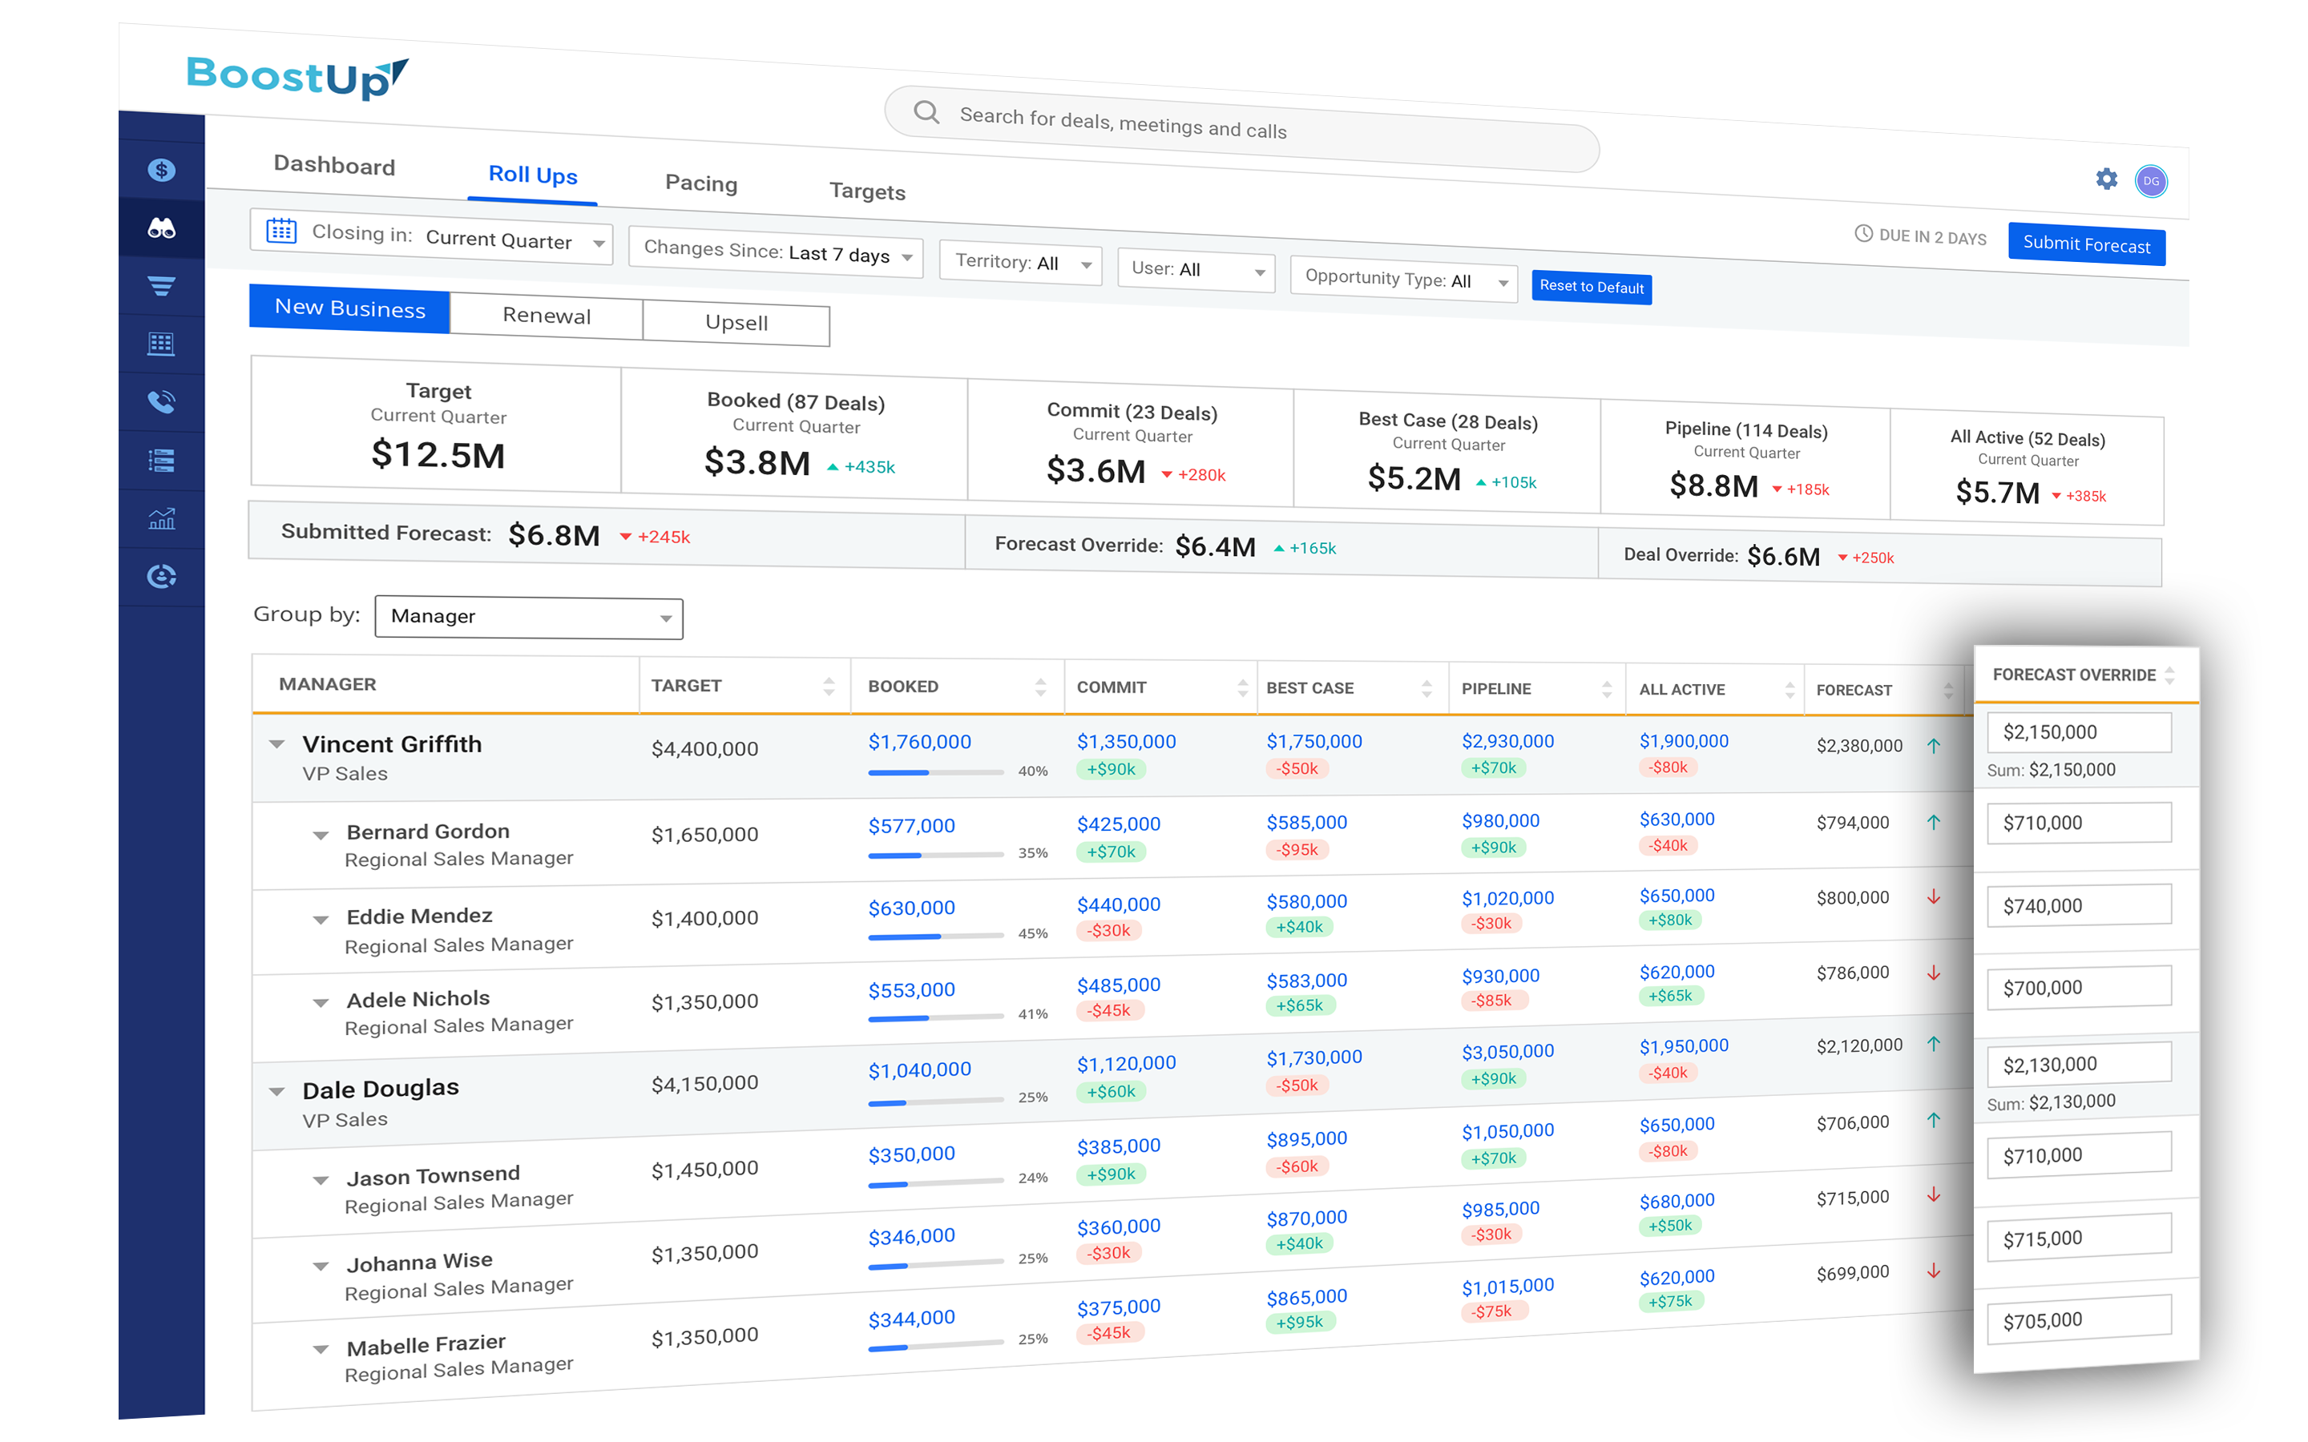Click the DG user avatar
Screen dimensions: 2308x1442
pyautogui.click(x=2151, y=181)
